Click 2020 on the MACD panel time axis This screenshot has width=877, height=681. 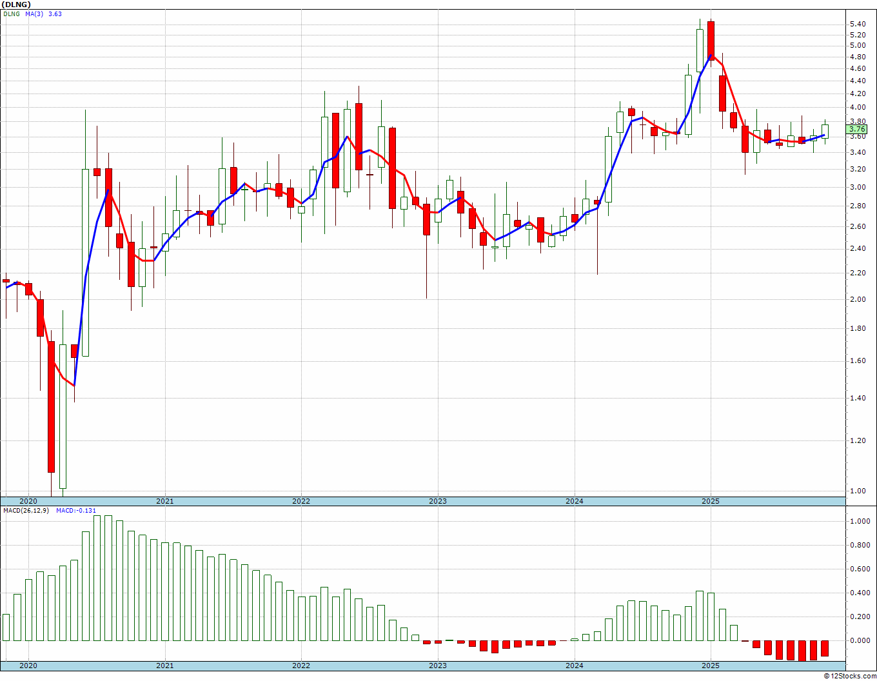(x=28, y=666)
